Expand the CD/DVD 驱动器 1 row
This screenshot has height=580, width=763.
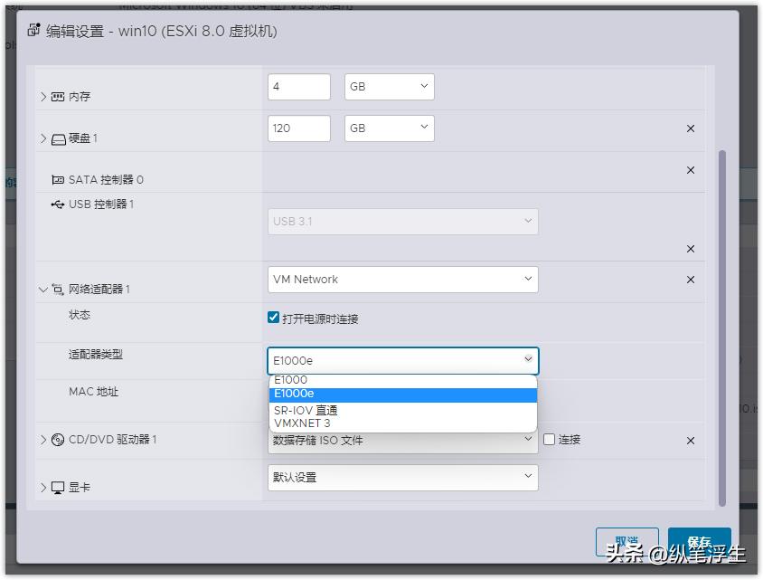pyautogui.click(x=43, y=440)
